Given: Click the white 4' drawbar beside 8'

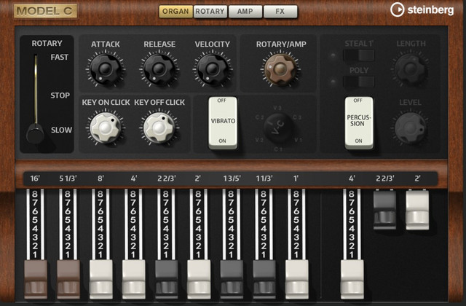Looking at the screenshot, I should 134,279.
